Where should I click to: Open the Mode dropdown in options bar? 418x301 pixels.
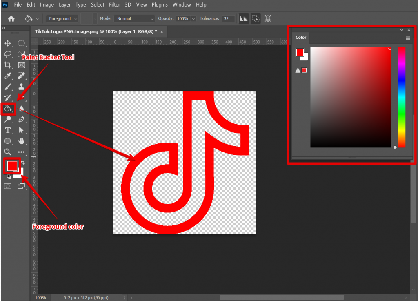[x=135, y=18]
